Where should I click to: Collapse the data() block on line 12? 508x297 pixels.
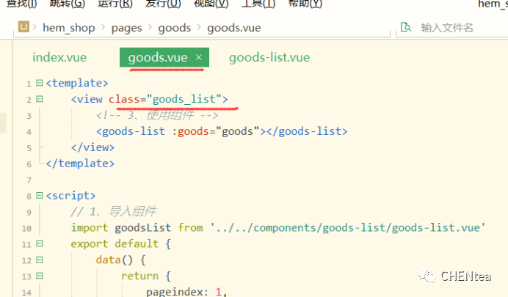click(x=40, y=260)
